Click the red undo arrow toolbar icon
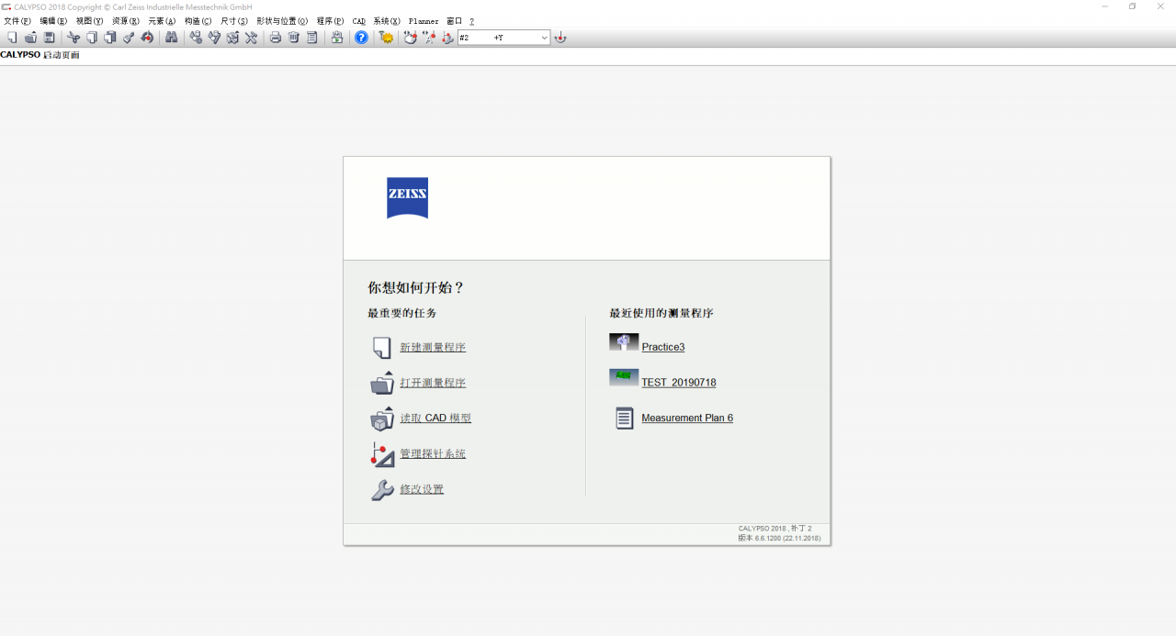 coord(147,38)
